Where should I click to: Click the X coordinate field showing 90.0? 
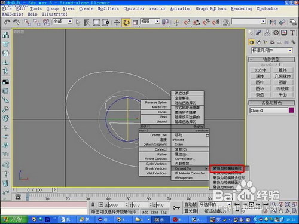[x=117, y=205]
